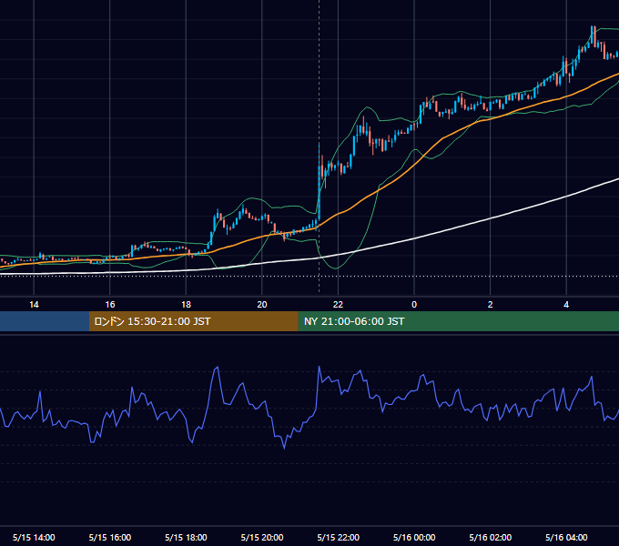Click hour label 4 on price chart axis
The width and height of the screenshot is (619, 546).
tap(566, 305)
